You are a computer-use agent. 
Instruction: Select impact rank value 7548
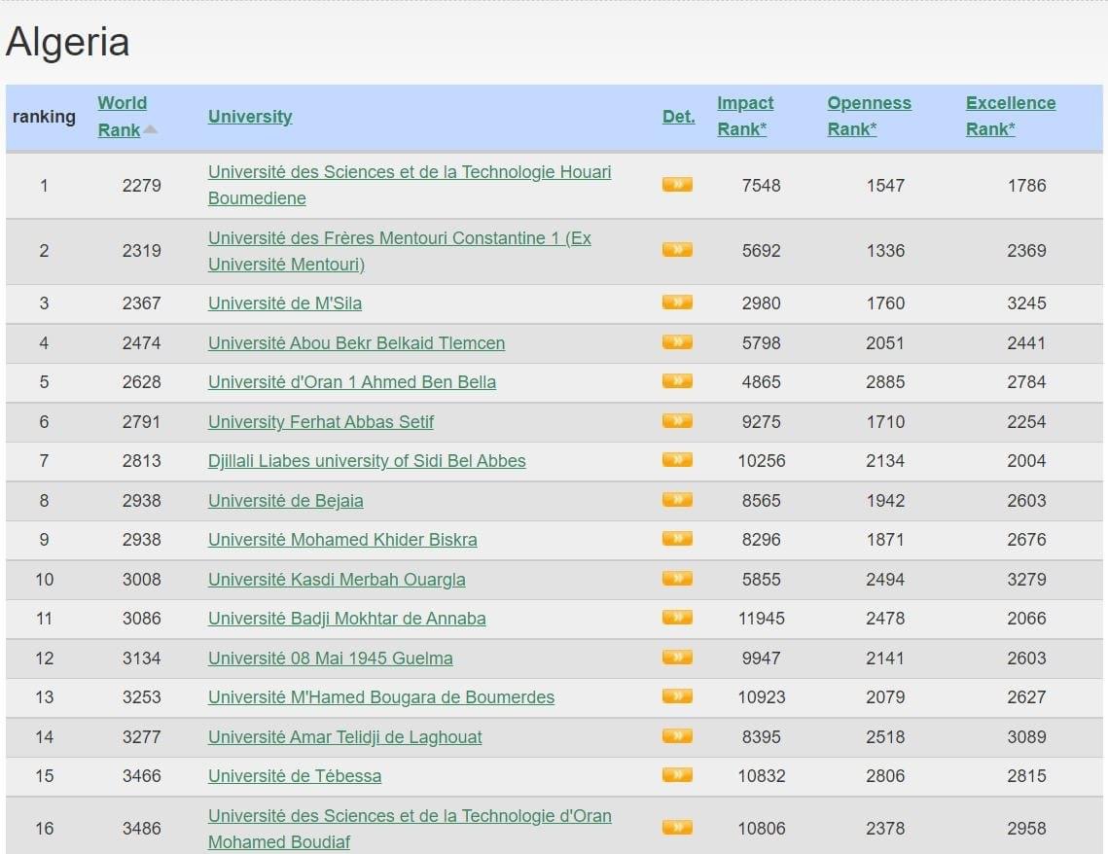coord(761,185)
